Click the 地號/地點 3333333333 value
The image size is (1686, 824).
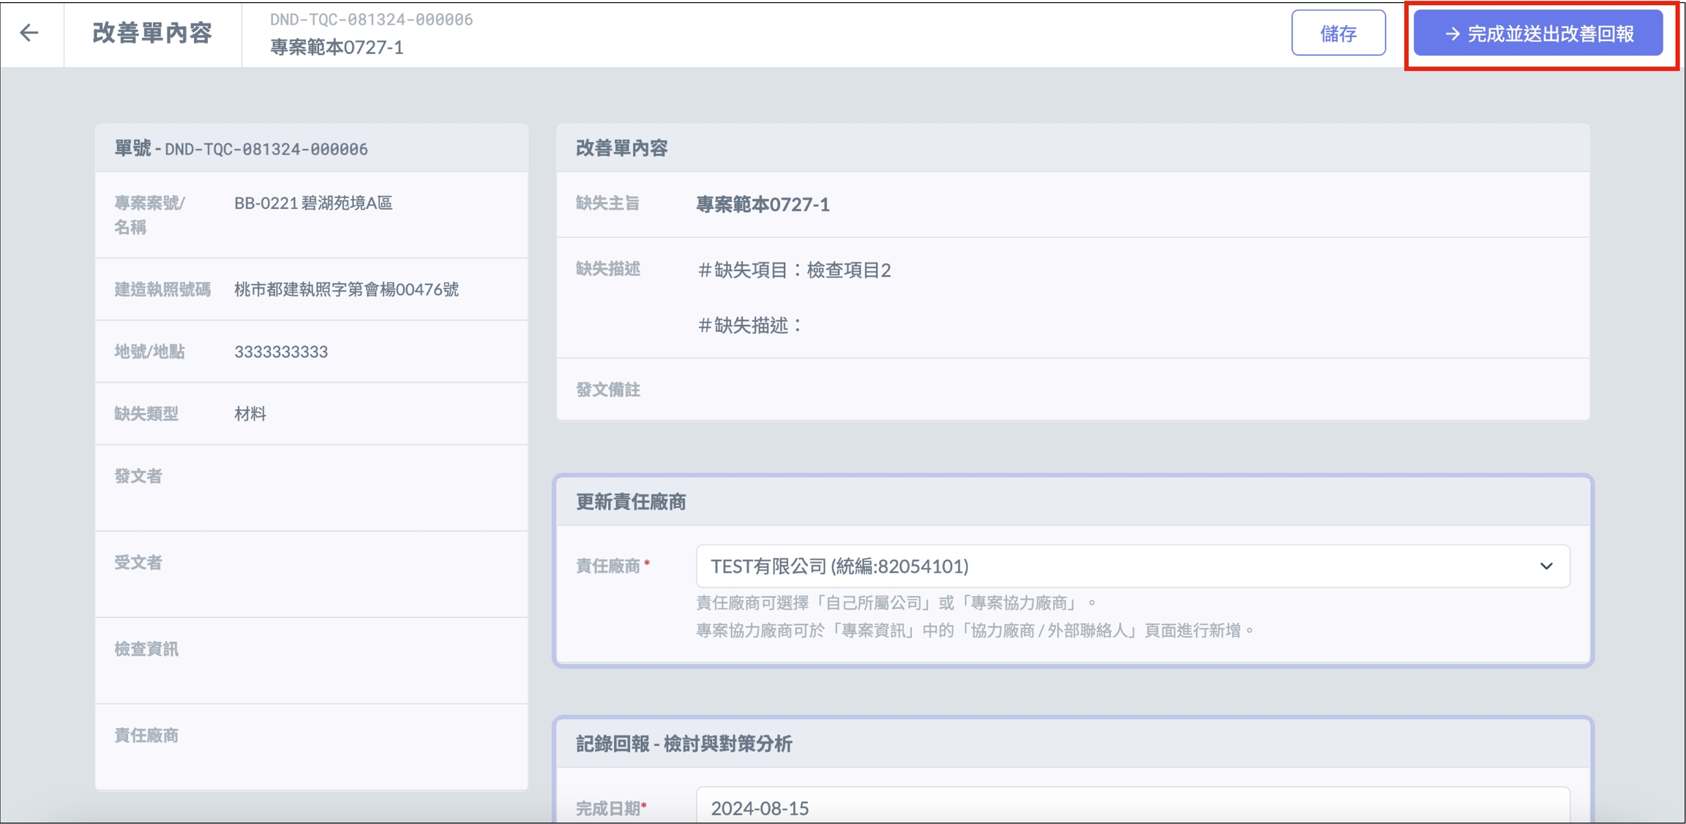(281, 352)
